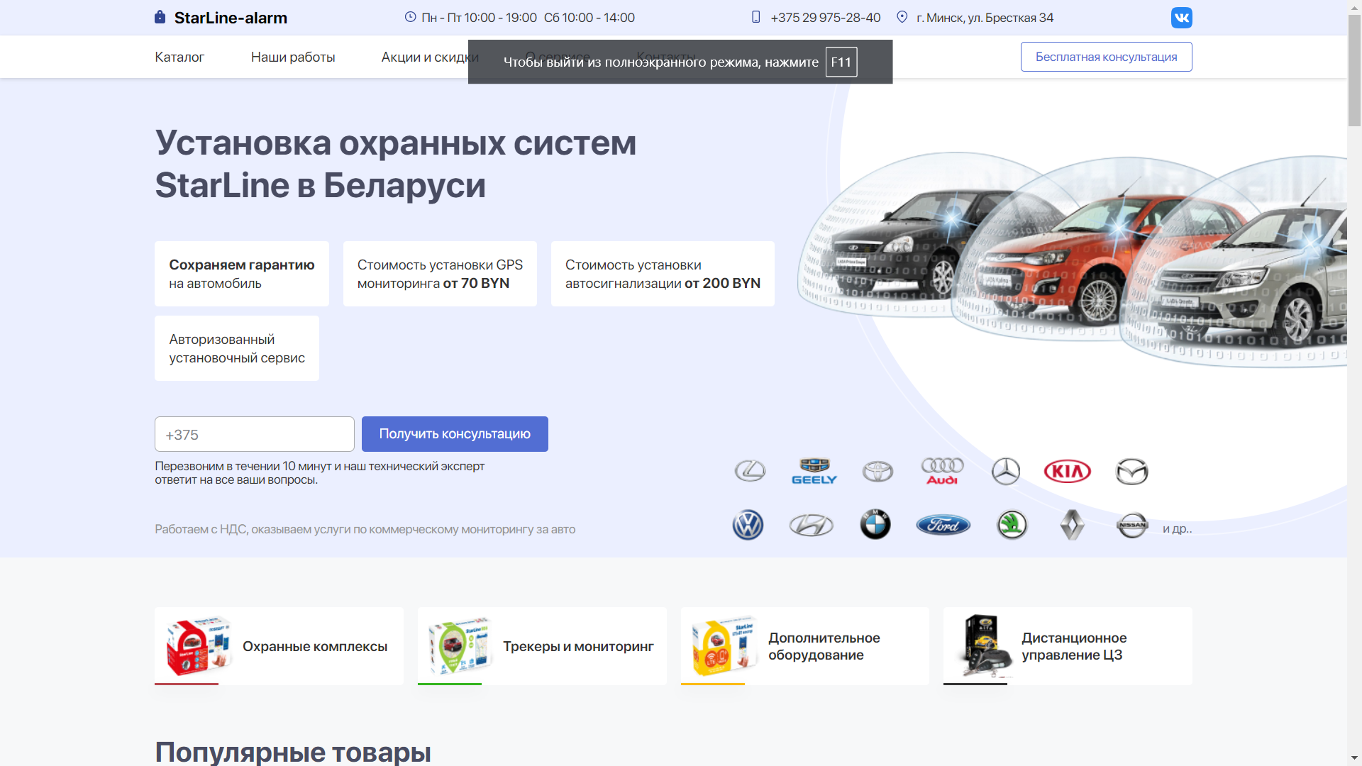Click the Перезвоним в течении 10 минут text

[x=319, y=473]
